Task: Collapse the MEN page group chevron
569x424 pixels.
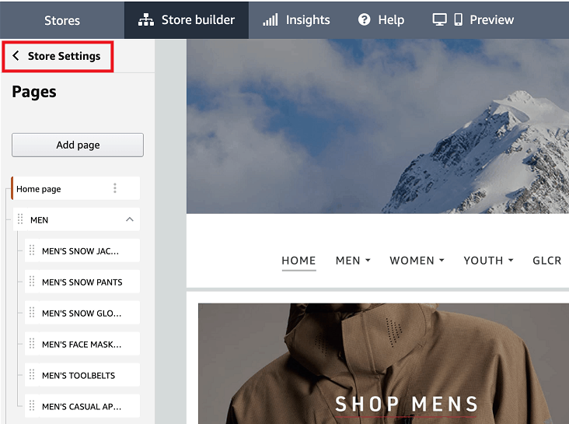Action: (x=130, y=219)
